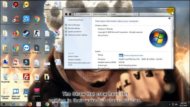Image resolution: width=190 pixels, height=107 pixels.
Task: Select the Mouse and Keyboard recorder shortcut
Action: (x=16, y=94)
